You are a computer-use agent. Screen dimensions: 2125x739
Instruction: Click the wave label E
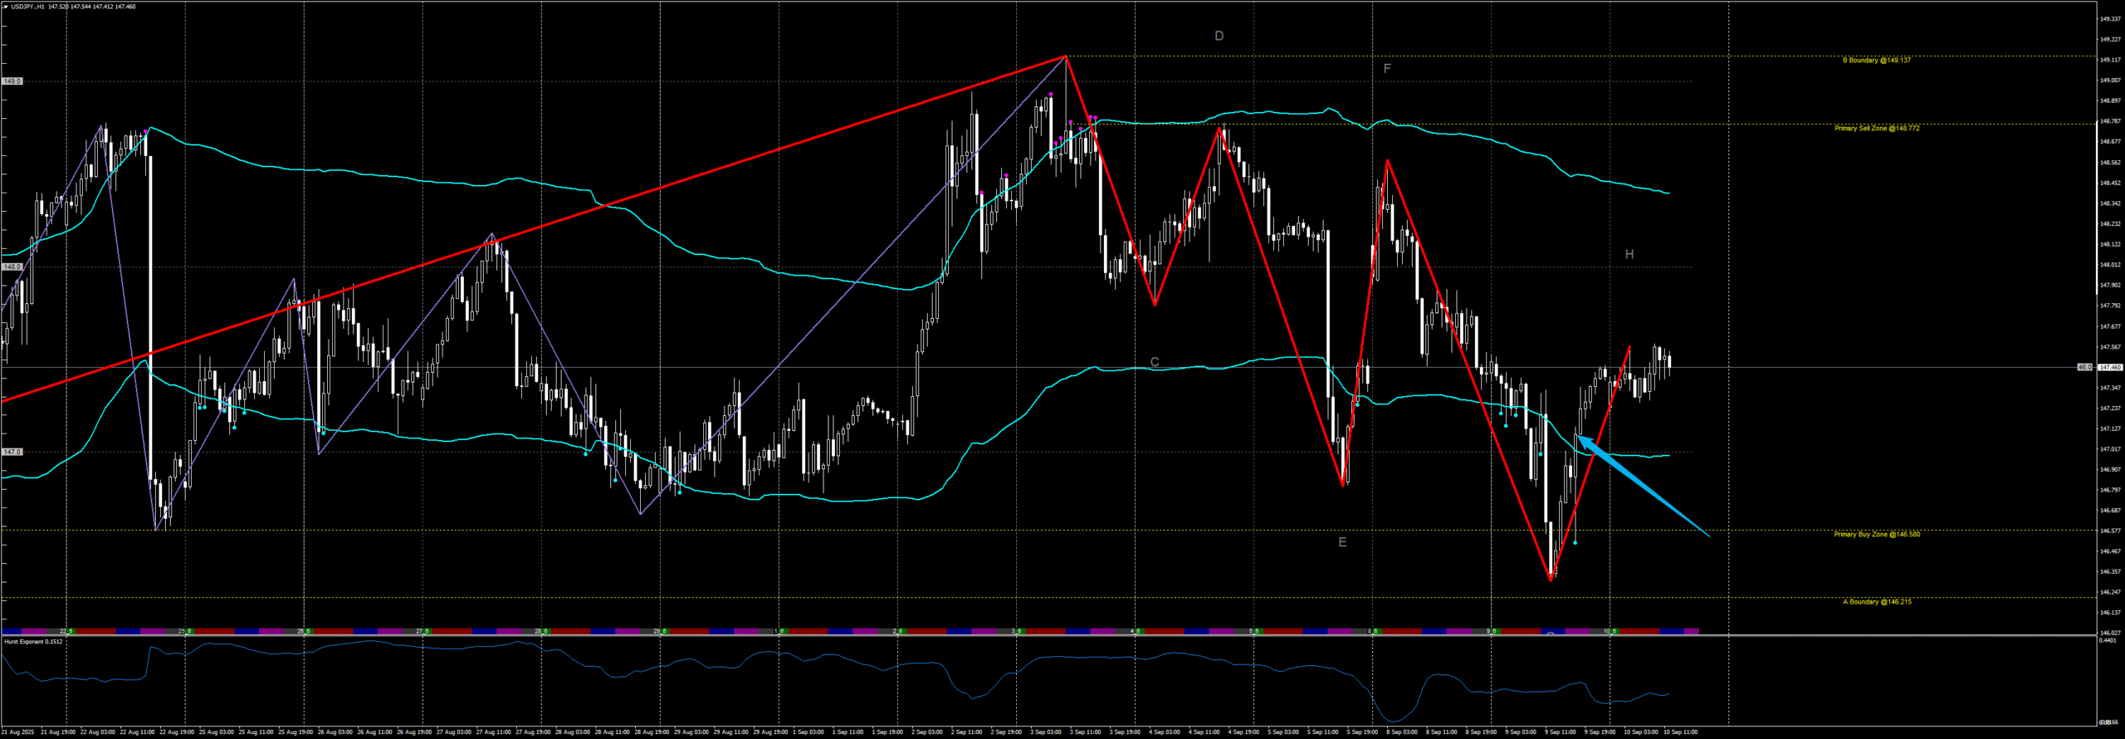click(1341, 543)
